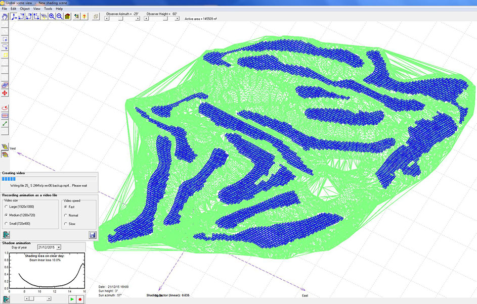Click the red rotate arrow tool
Screen dimensions: 477x304
point(5,108)
